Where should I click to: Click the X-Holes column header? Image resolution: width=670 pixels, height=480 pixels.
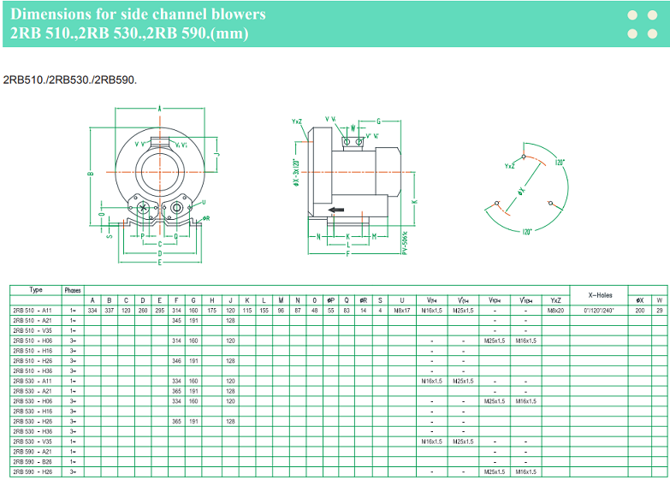[599, 294]
